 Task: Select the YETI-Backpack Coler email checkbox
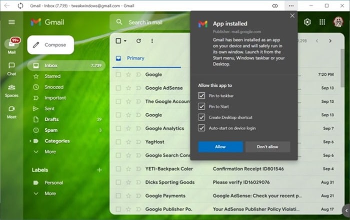[118, 169]
